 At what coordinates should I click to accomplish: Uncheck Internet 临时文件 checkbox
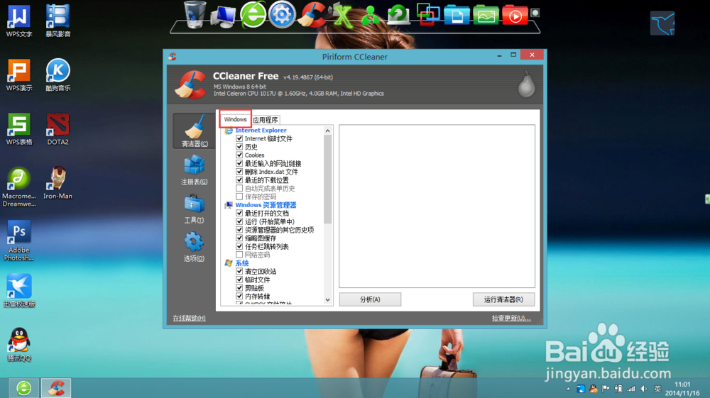pos(239,138)
